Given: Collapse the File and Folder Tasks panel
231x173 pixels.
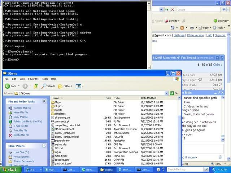Looking at the screenshot, I should pyautogui.click(x=44, y=101).
